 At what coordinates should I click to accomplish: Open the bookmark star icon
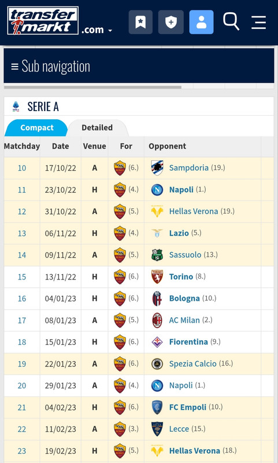(x=140, y=22)
